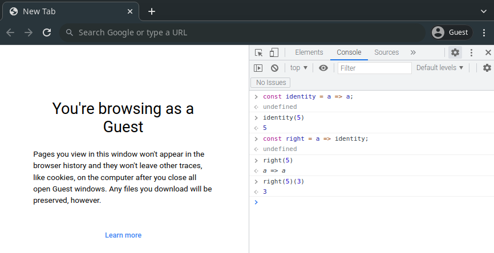494x253 pixels.
Task: Reload the current page
Action: 47,32
